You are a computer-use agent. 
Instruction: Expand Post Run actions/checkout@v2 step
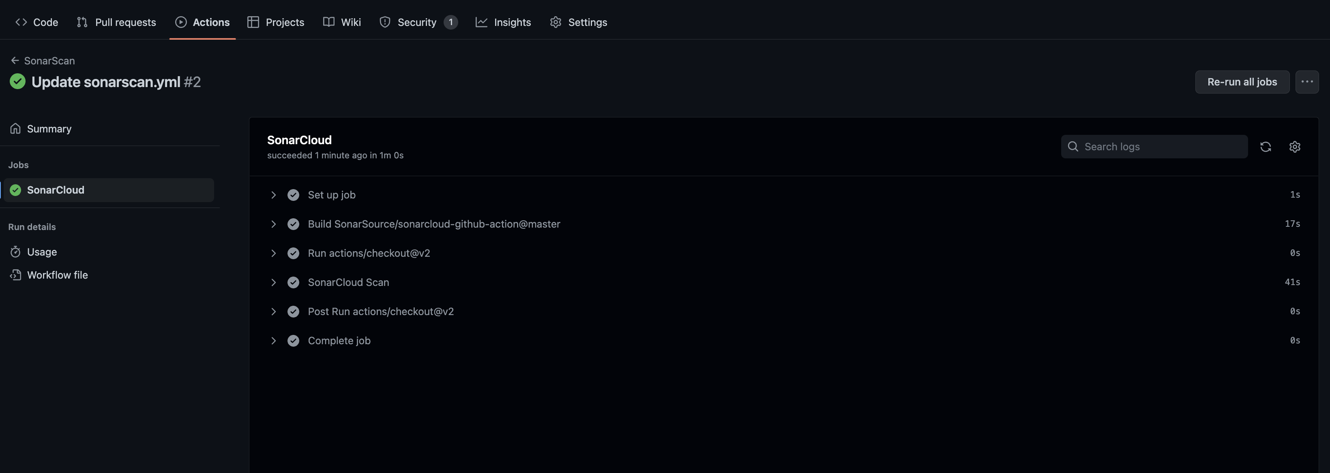(274, 311)
